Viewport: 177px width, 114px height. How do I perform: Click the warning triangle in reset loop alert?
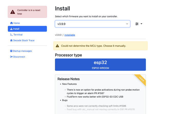13,12
